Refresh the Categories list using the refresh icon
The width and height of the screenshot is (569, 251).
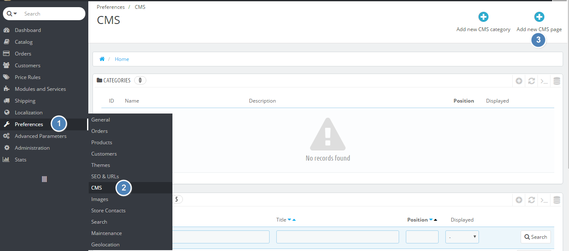(x=532, y=81)
